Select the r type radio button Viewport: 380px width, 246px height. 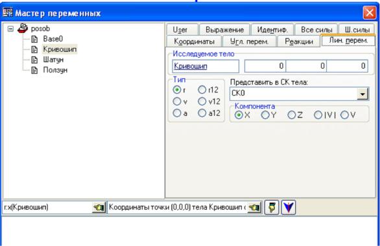pos(177,90)
